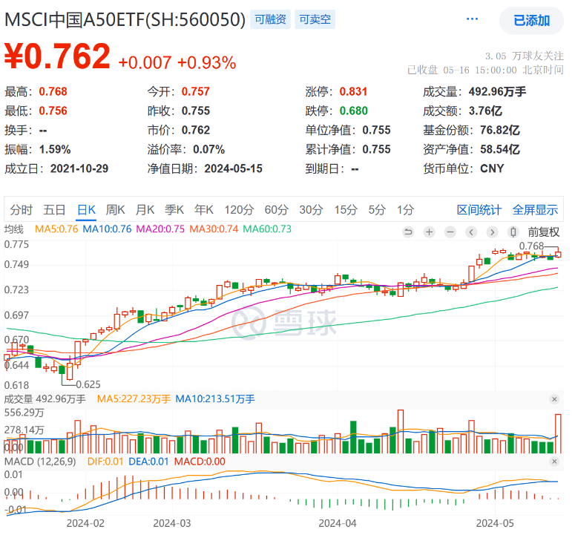Click the 可卖空 short-selling tag
Image resolution: width=575 pixels, height=535 pixels.
(315, 19)
